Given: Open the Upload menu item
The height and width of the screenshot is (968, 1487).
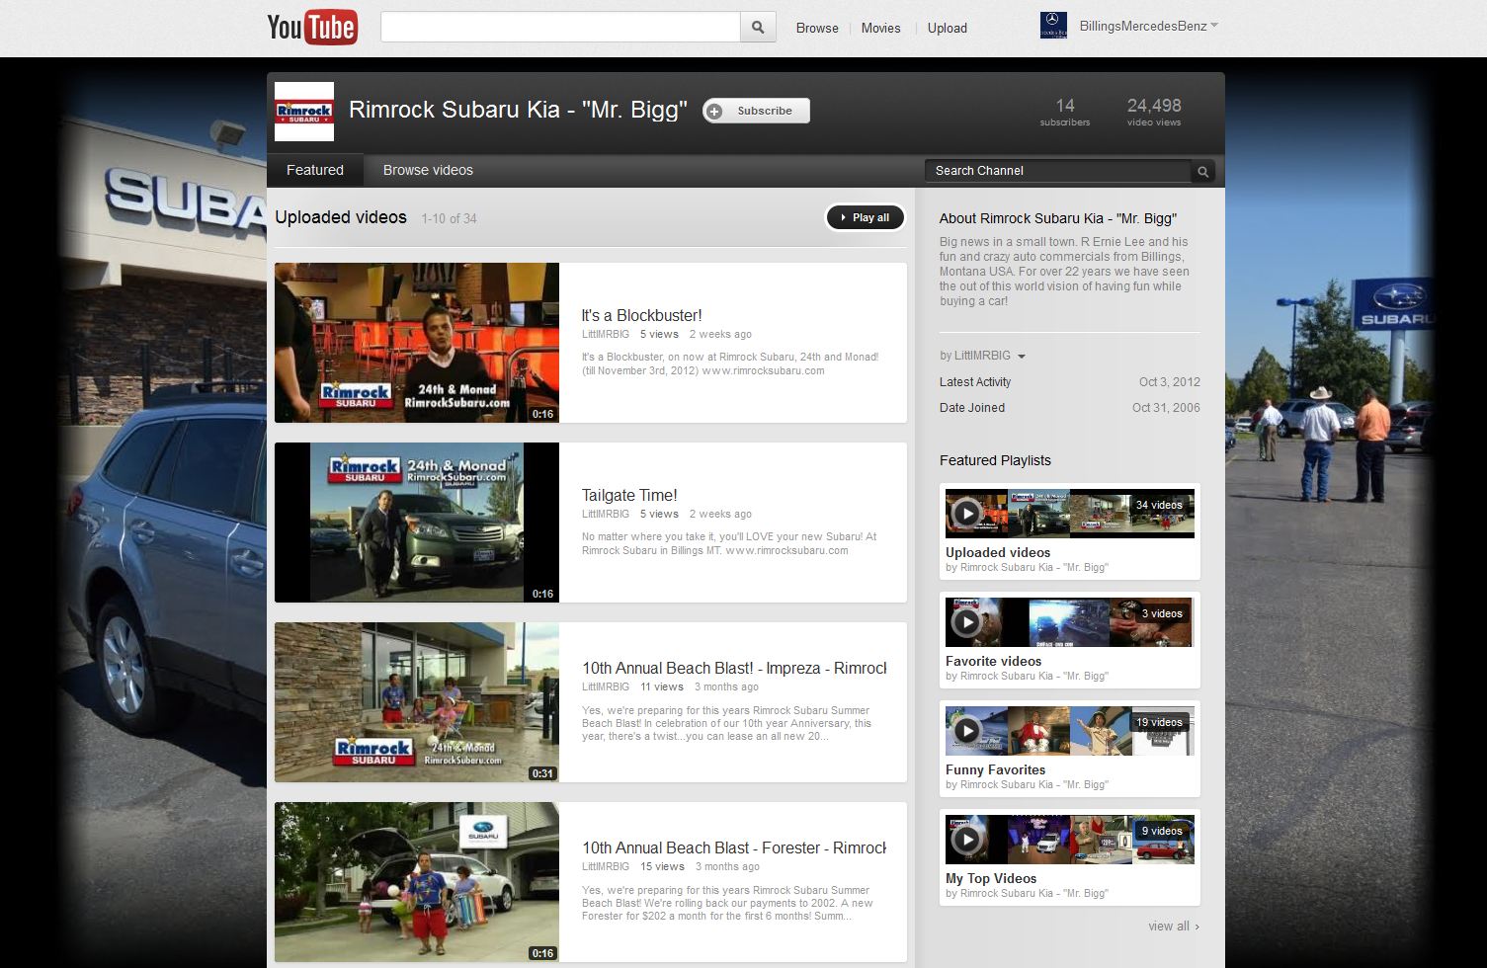Looking at the screenshot, I should pyautogui.click(x=947, y=28).
